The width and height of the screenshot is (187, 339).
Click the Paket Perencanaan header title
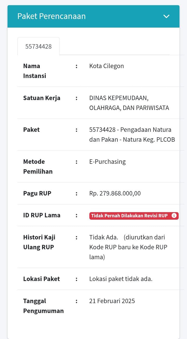(51, 16)
